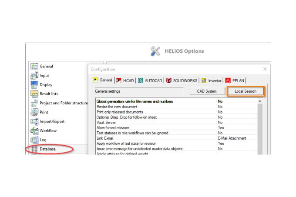Click the Import/Export icon
Screen dimensions: 296x197
coord(34,121)
